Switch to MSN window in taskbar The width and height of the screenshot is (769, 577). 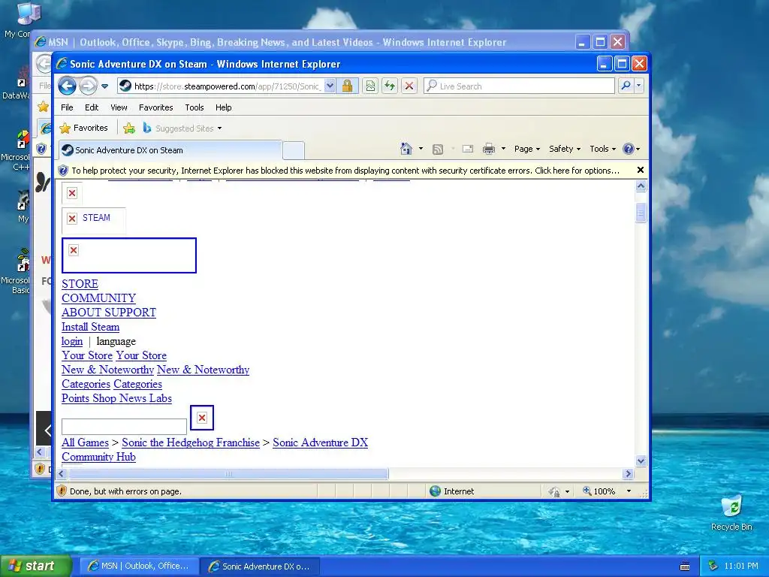[x=139, y=566]
